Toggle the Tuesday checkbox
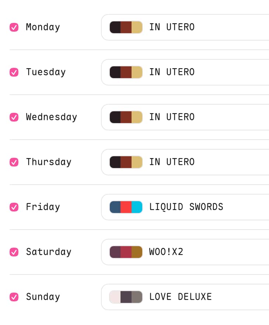The image size is (269, 325). coord(14,72)
